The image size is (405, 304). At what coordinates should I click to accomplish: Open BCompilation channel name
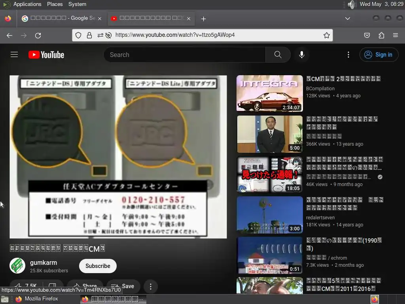(320, 88)
